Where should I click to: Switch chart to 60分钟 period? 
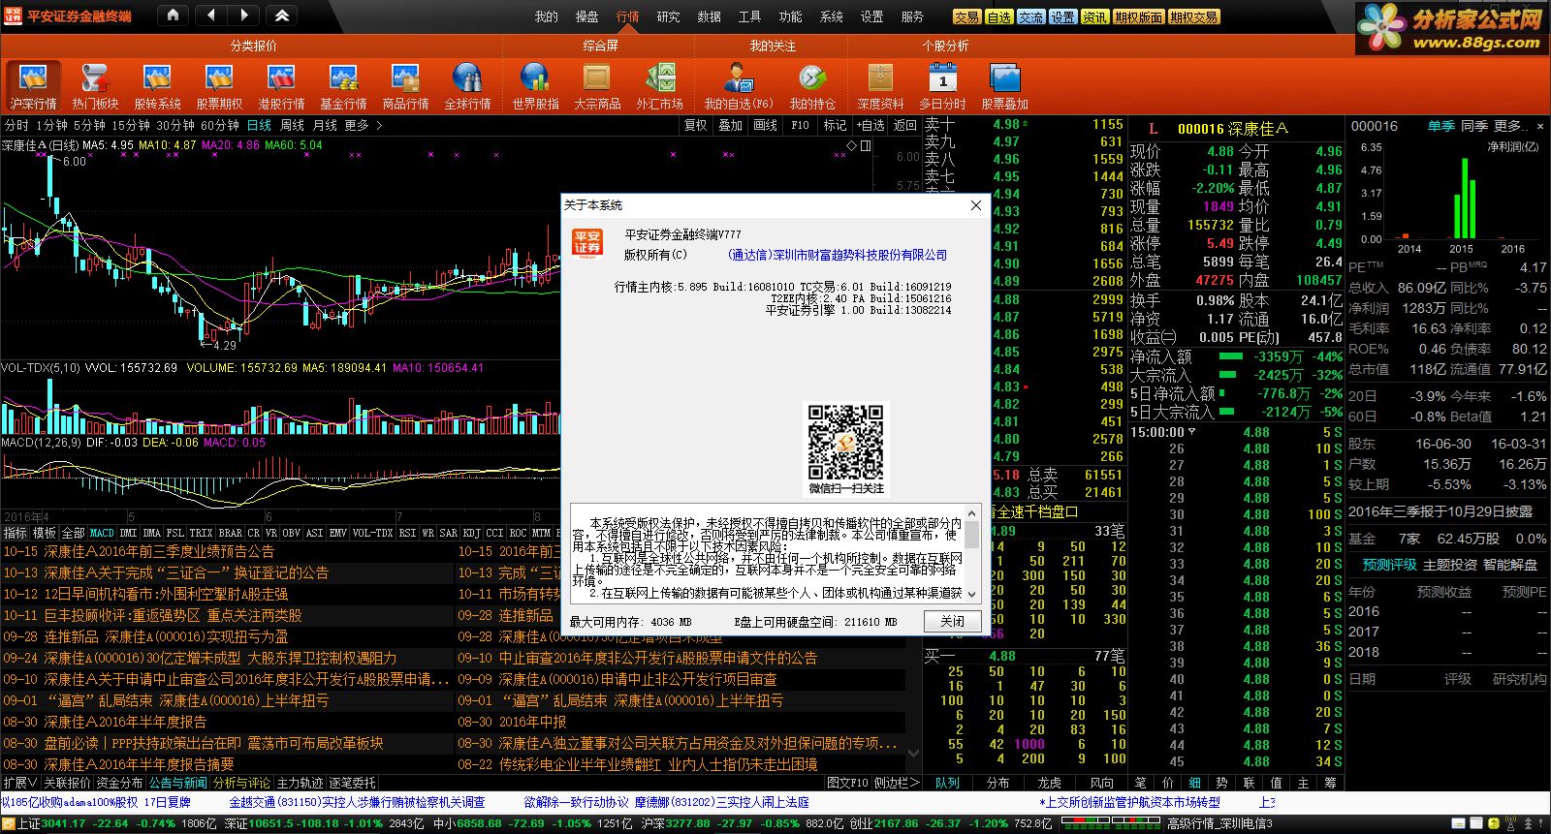tap(220, 125)
